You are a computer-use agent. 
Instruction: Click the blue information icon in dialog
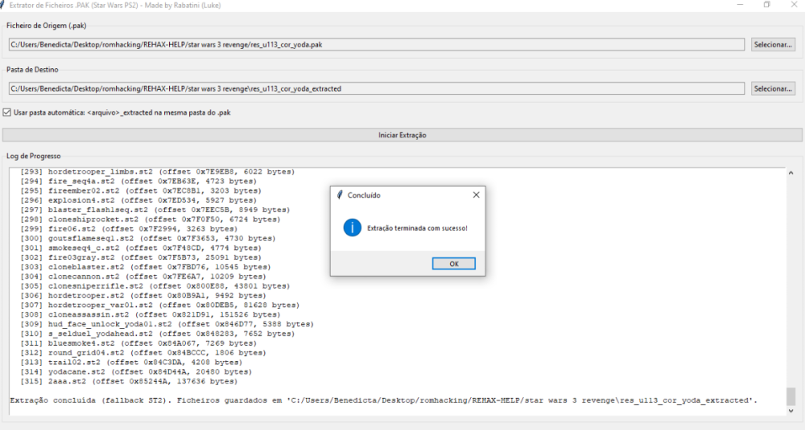coord(352,227)
